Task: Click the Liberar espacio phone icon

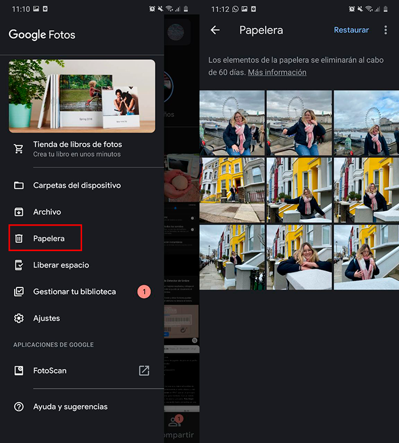Action: tap(19, 265)
